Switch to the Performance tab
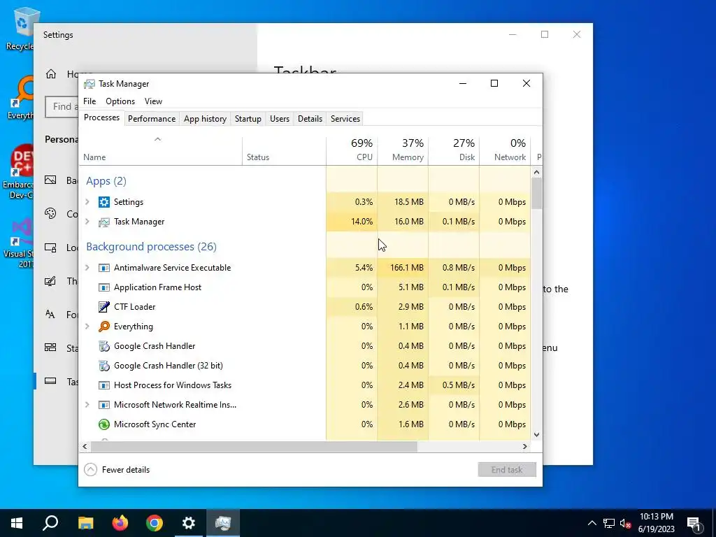This screenshot has height=537, width=716. click(152, 119)
